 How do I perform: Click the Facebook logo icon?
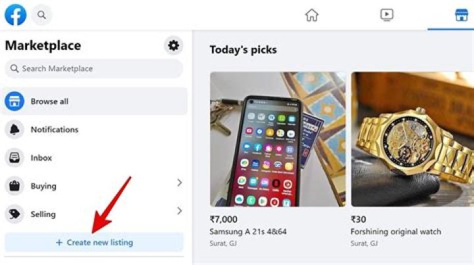tap(15, 14)
